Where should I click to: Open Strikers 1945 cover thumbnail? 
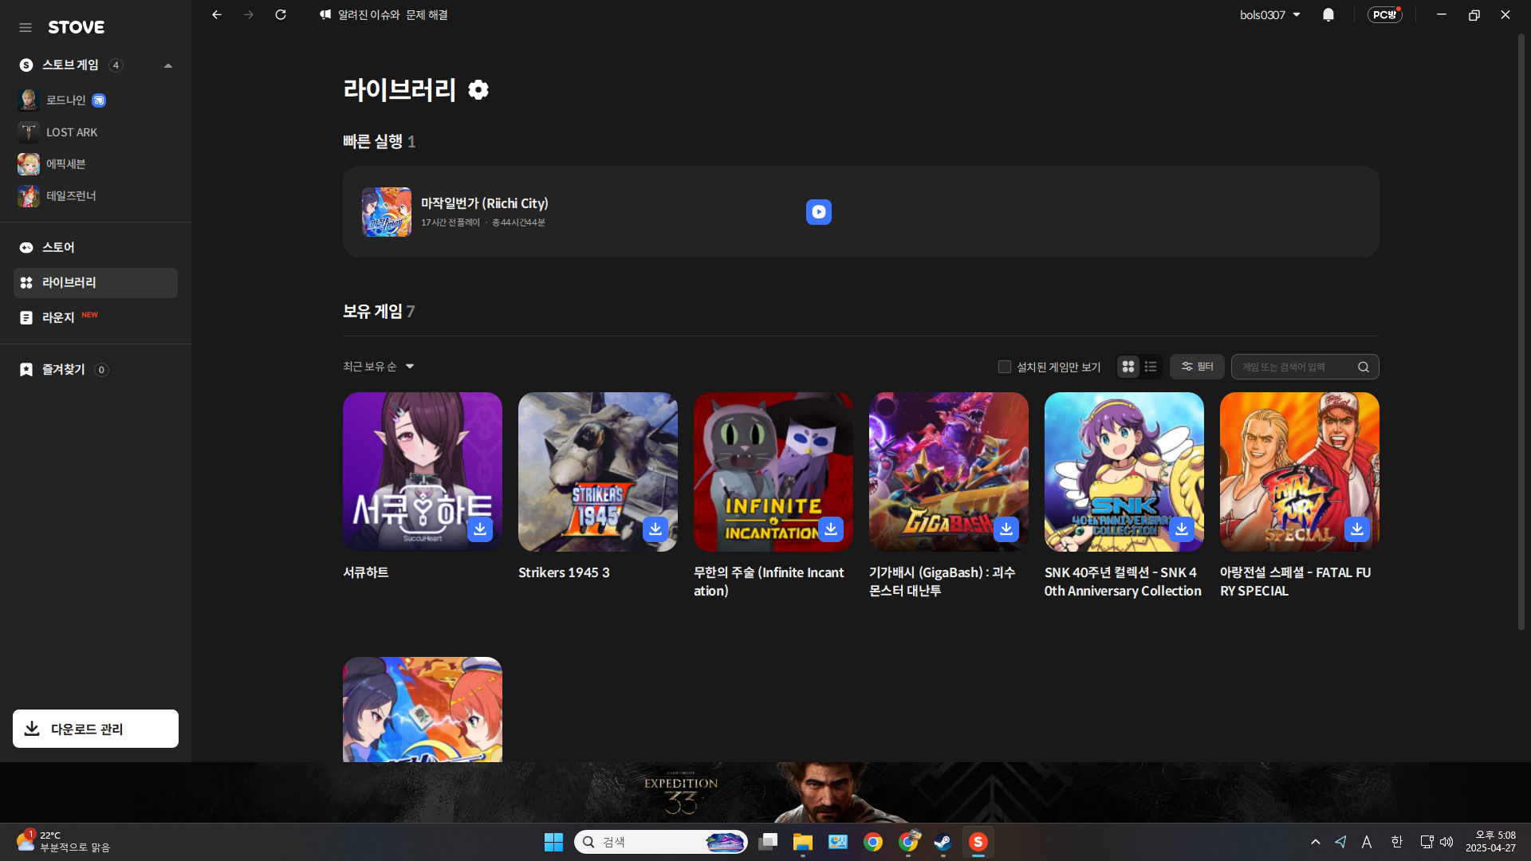click(x=598, y=472)
